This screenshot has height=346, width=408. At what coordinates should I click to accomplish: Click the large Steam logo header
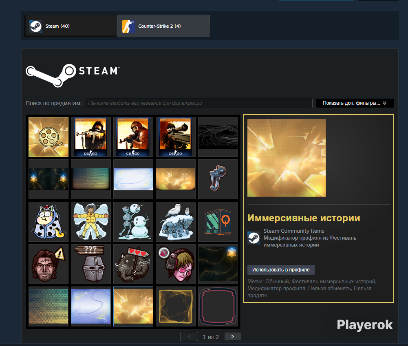coord(72,75)
